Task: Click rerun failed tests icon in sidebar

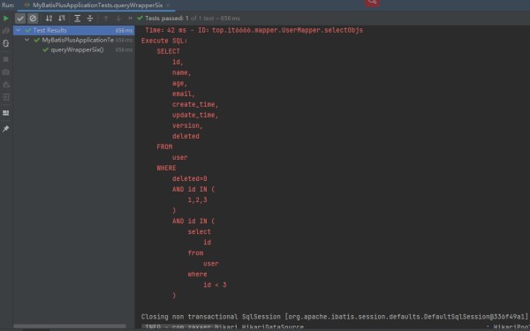Action: pyautogui.click(x=6, y=31)
